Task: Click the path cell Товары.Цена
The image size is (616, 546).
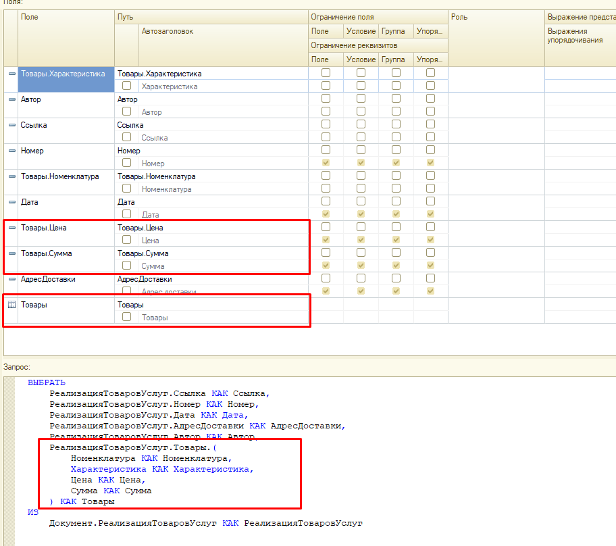Action: 140,228
